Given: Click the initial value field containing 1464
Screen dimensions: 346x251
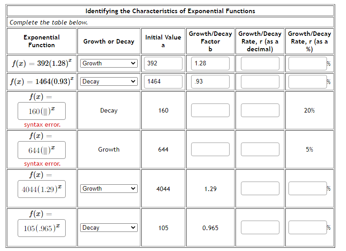Looking at the screenshot, I should (x=163, y=82).
